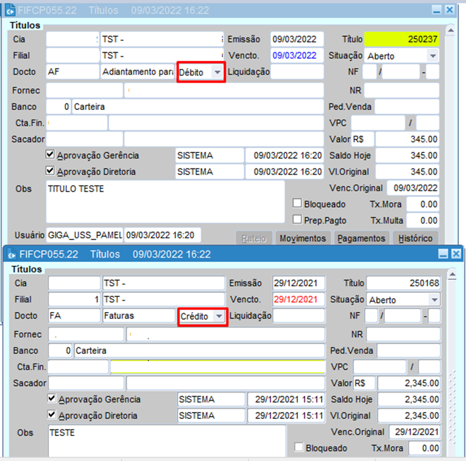
Task: Click Banco Carteira field in bottom window
Action: click(x=199, y=351)
